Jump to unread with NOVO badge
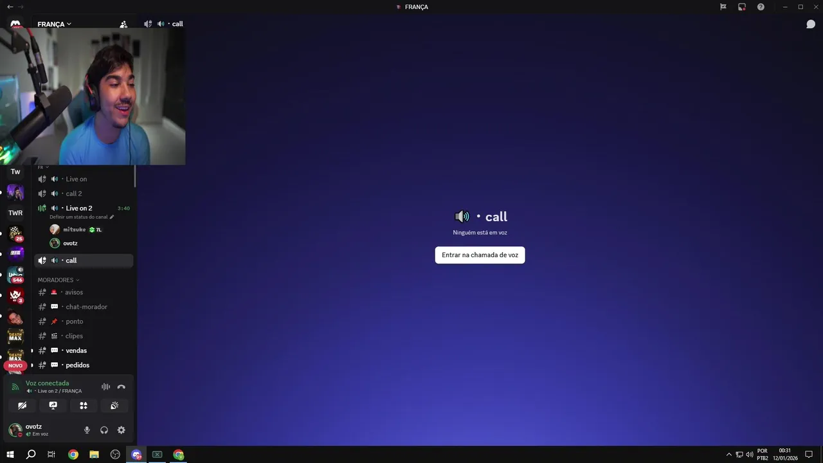 [15, 365]
